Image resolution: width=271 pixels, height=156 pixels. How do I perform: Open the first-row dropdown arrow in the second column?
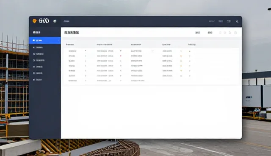point(121,51)
